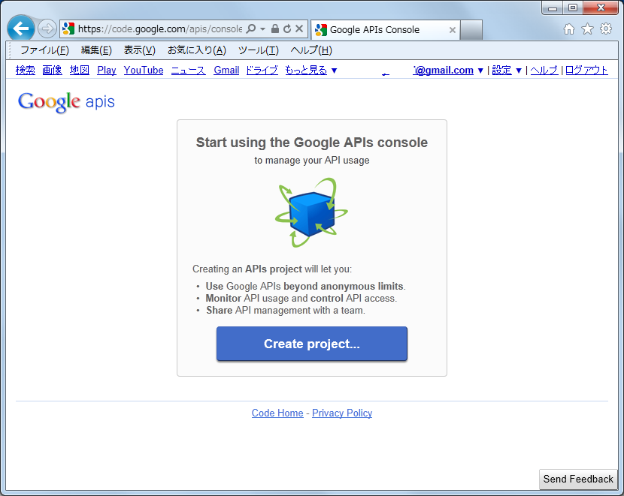The width and height of the screenshot is (624, 496).
Task: Click the Stop loading X icon in address bar
Action: [299, 29]
